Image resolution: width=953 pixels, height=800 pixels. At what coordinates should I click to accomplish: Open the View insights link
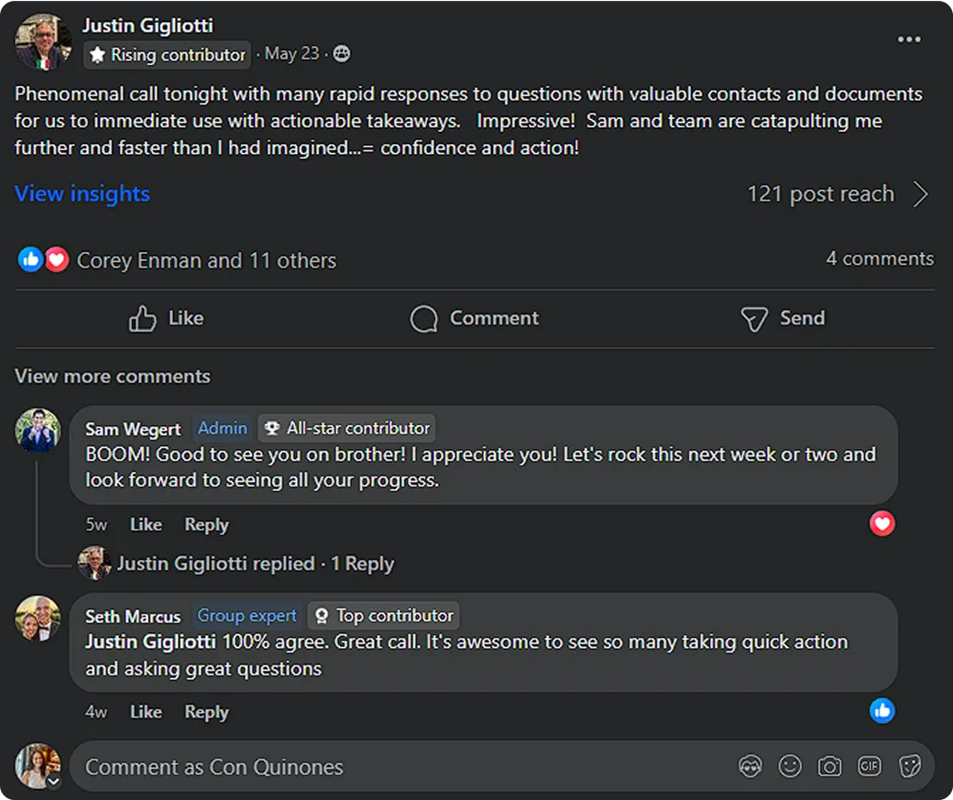click(82, 194)
